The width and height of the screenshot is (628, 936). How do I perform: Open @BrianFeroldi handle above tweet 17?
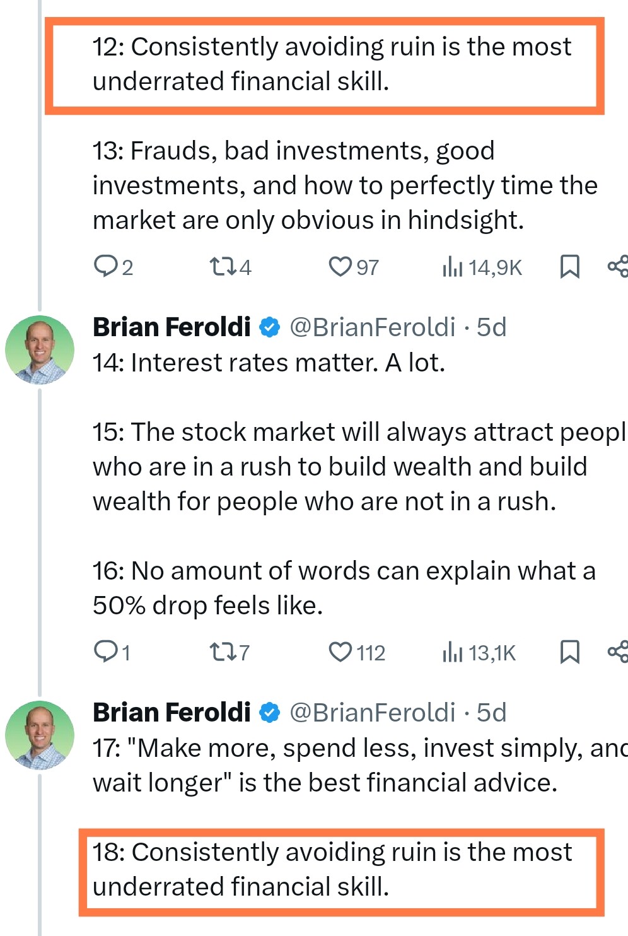(x=372, y=713)
